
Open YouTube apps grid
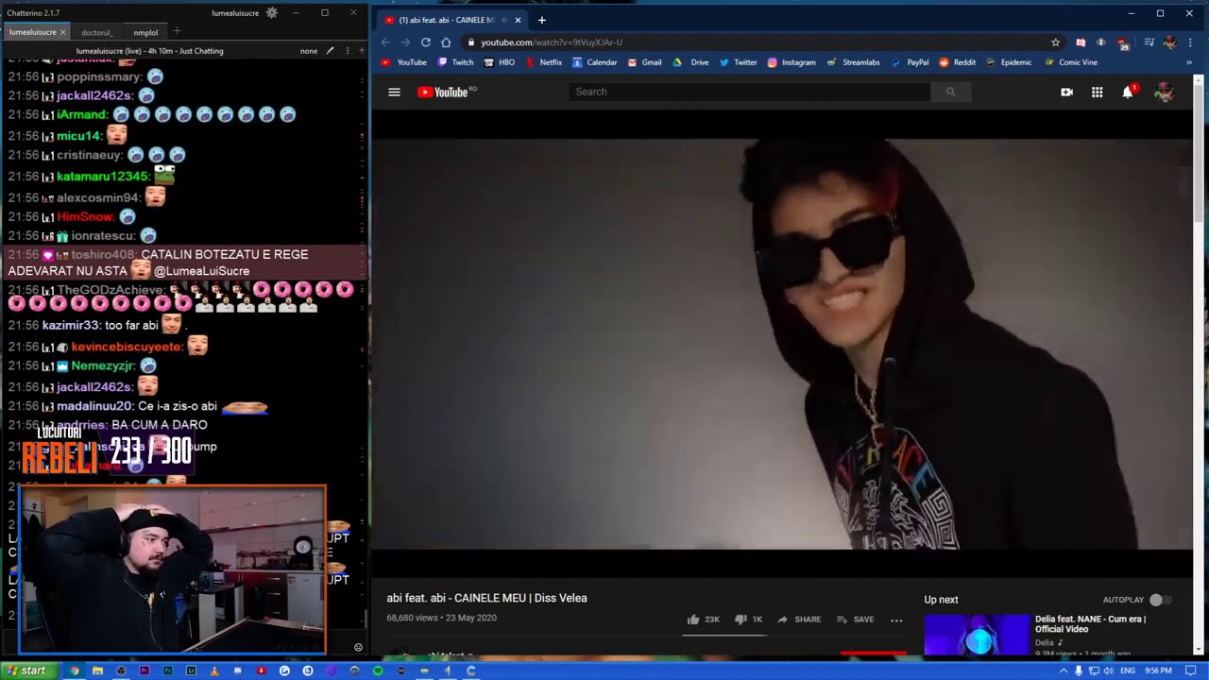pyautogui.click(x=1097, y=92)
